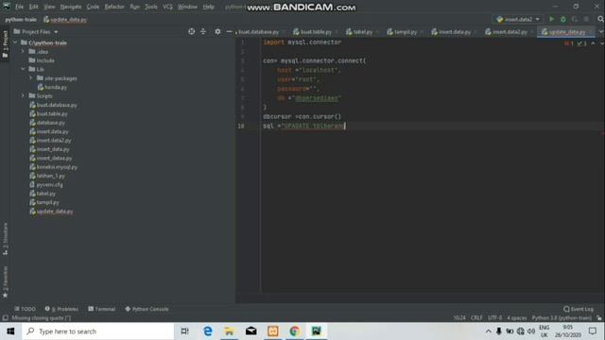Open XAMPP icon on taskbar
The height and width of the screenshot is (340, 605).
click(x=273, y=331)
